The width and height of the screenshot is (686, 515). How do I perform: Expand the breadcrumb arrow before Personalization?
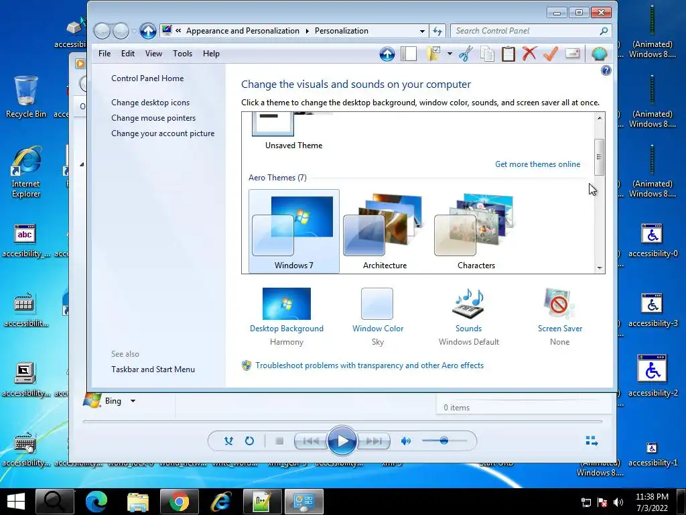[x=307, y=31]
